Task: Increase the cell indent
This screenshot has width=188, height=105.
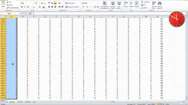Action: (62, 7)
